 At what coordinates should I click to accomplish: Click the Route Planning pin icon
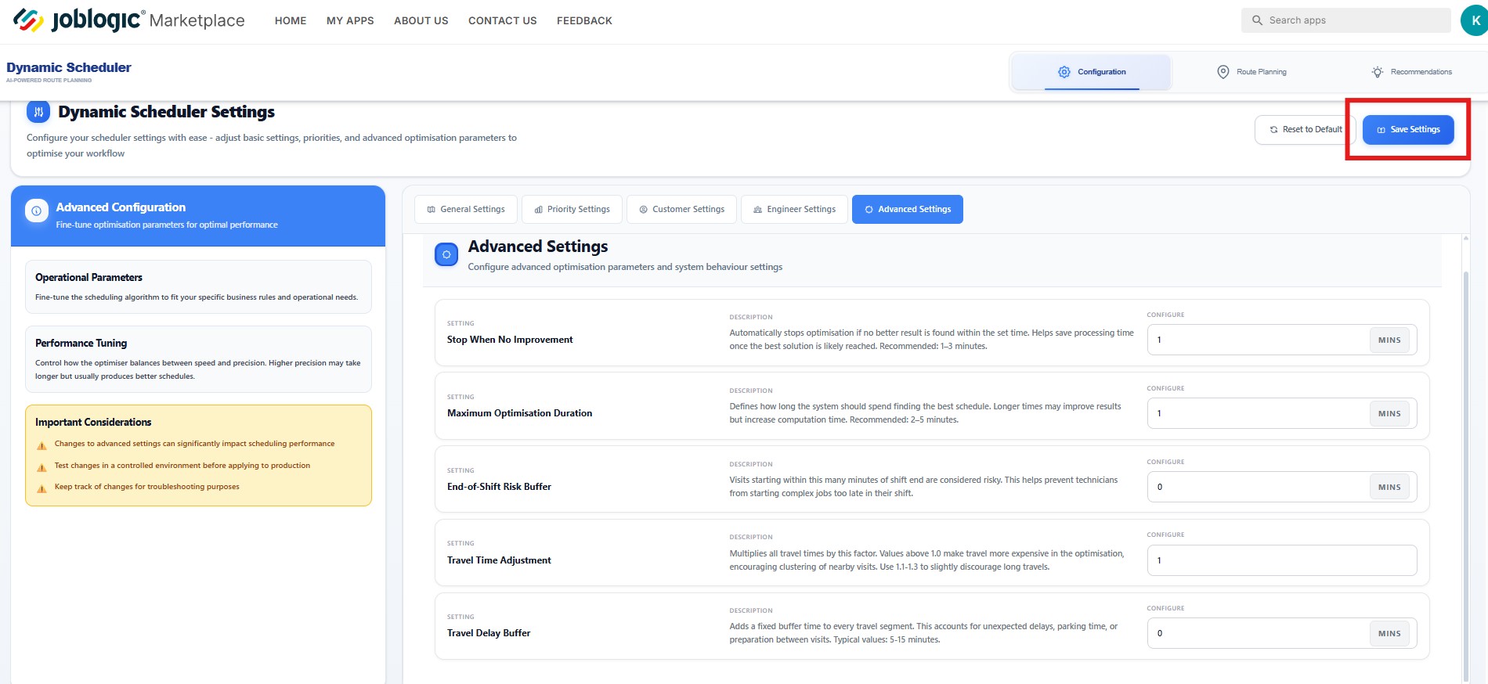click(1223, 72)
